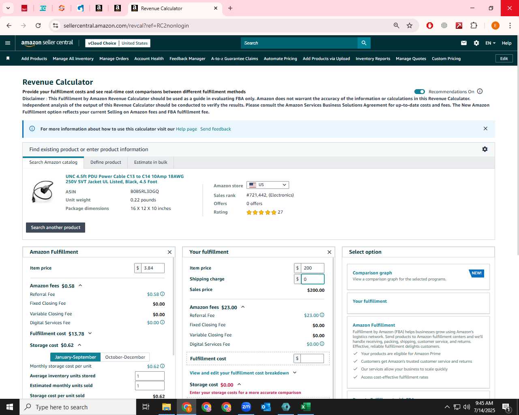The width and height of the screenshot is (519, 415).
Task: Open Outlook from the taskbar
Action: pos(266,407)
